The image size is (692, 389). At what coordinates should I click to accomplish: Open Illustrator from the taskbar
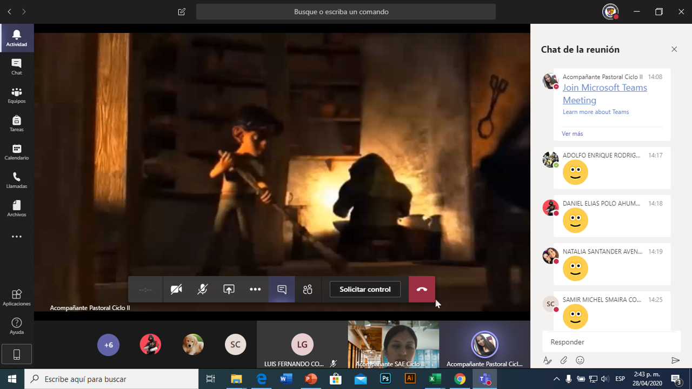[410, 379]
